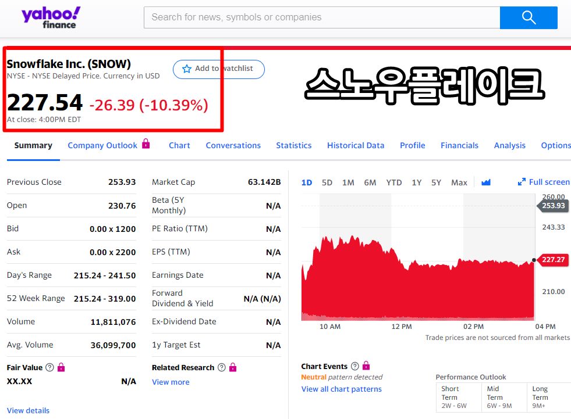This screenshot has height=419, width=571.
Task: Click the area chart type icon
Action: coord(486,182)
